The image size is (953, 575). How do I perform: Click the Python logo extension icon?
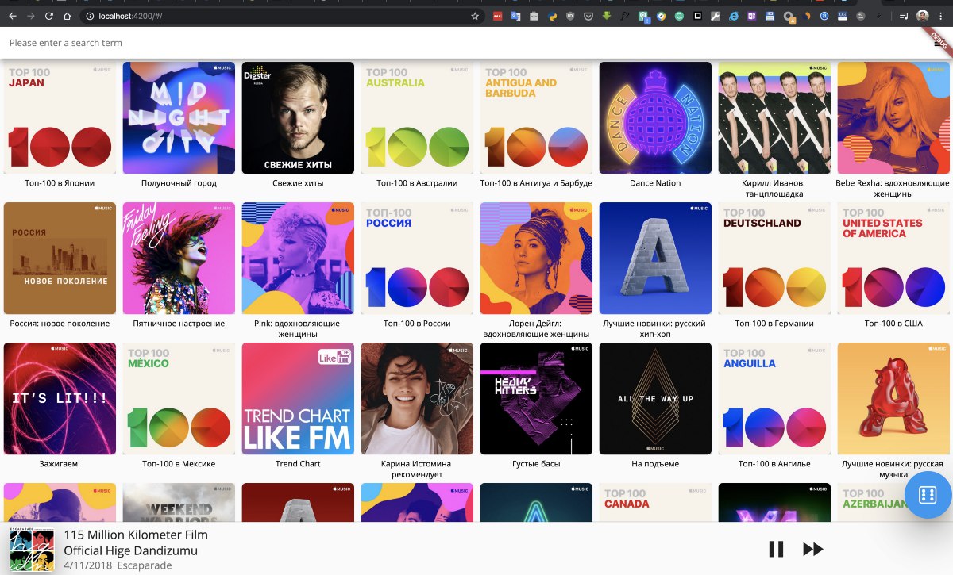click(553, 16)
